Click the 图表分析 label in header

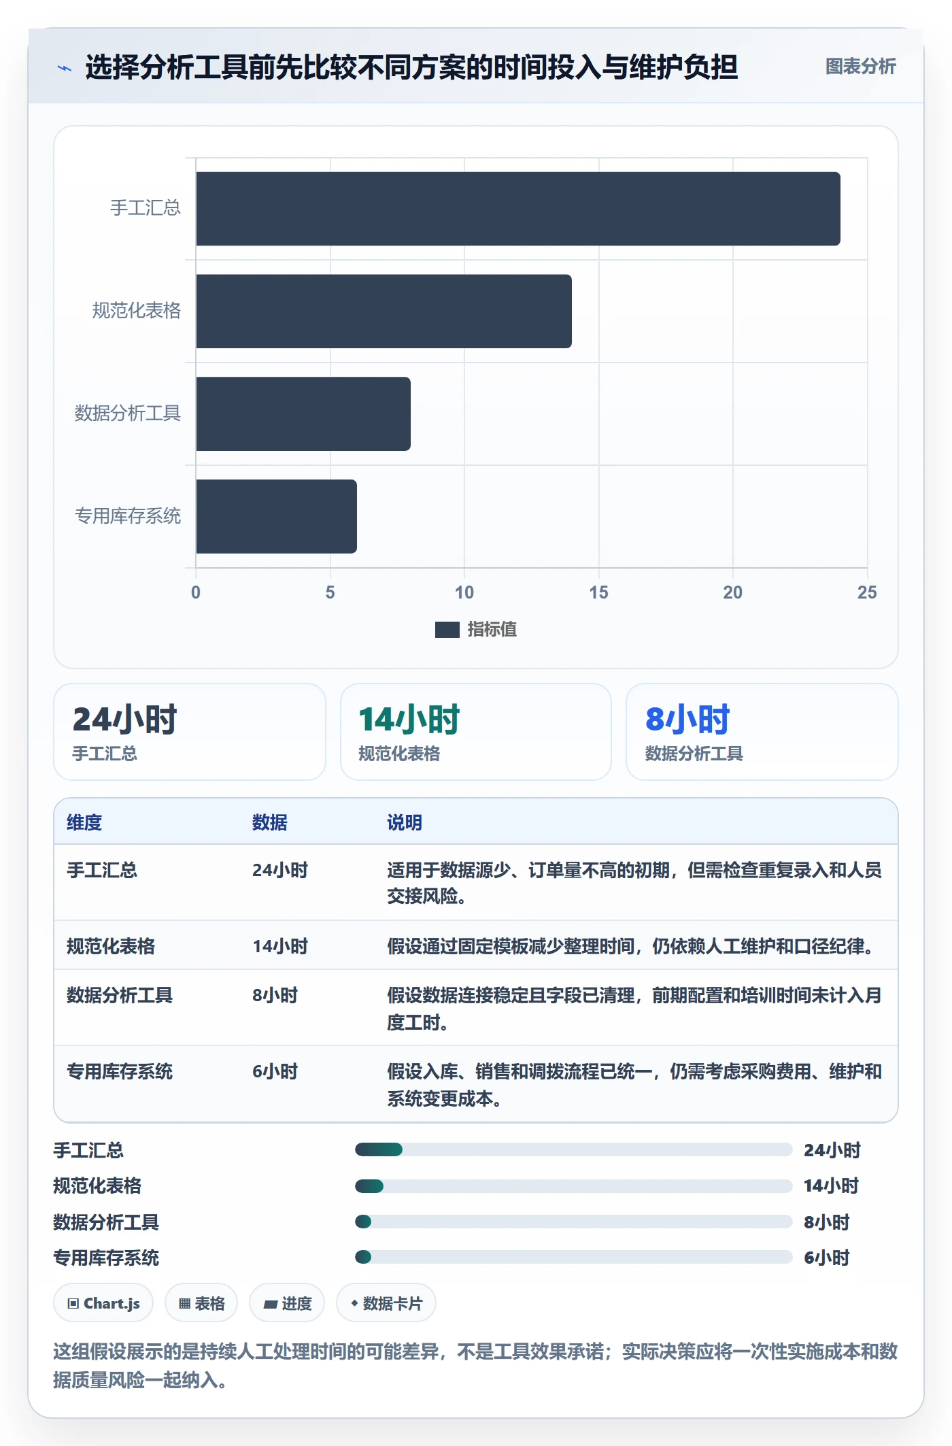860,67
